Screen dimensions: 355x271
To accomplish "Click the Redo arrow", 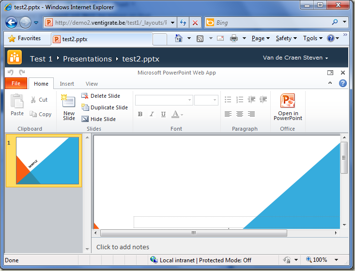I will tap(22, 73).
